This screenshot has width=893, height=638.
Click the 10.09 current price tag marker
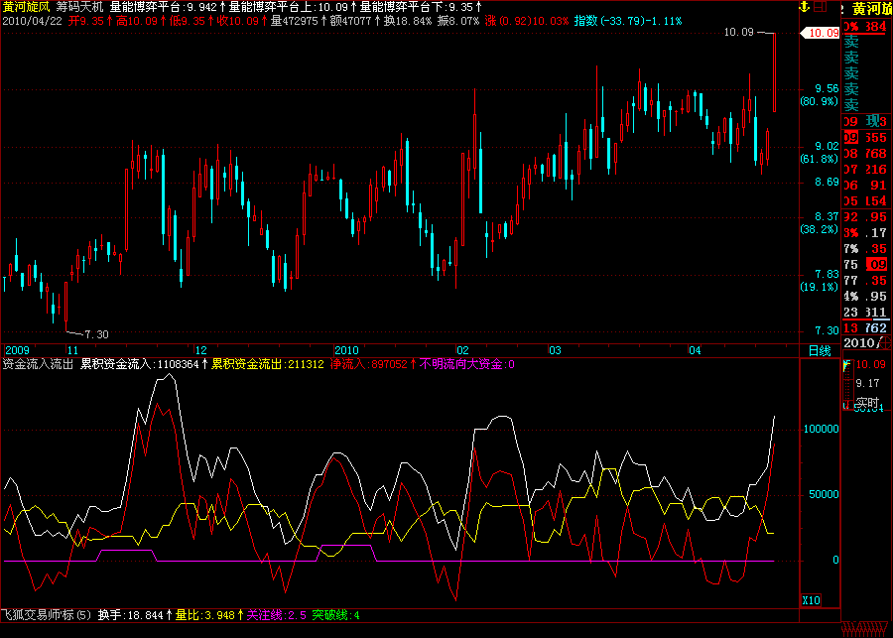822,33
